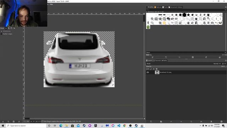Select Replace selection mode icon
Viewport: 227px width, 128px height.
tap(6, 28)
